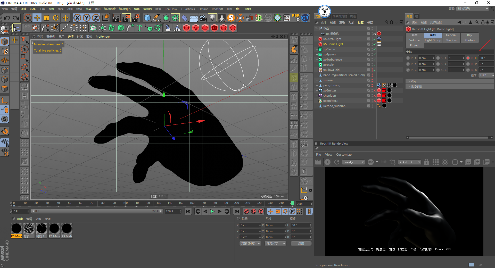Start Redshift RenderView play button

coord(327,162)
